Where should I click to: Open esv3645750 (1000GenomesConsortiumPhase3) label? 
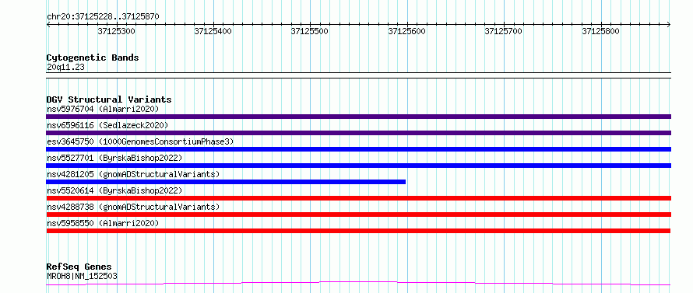[140, 141]
